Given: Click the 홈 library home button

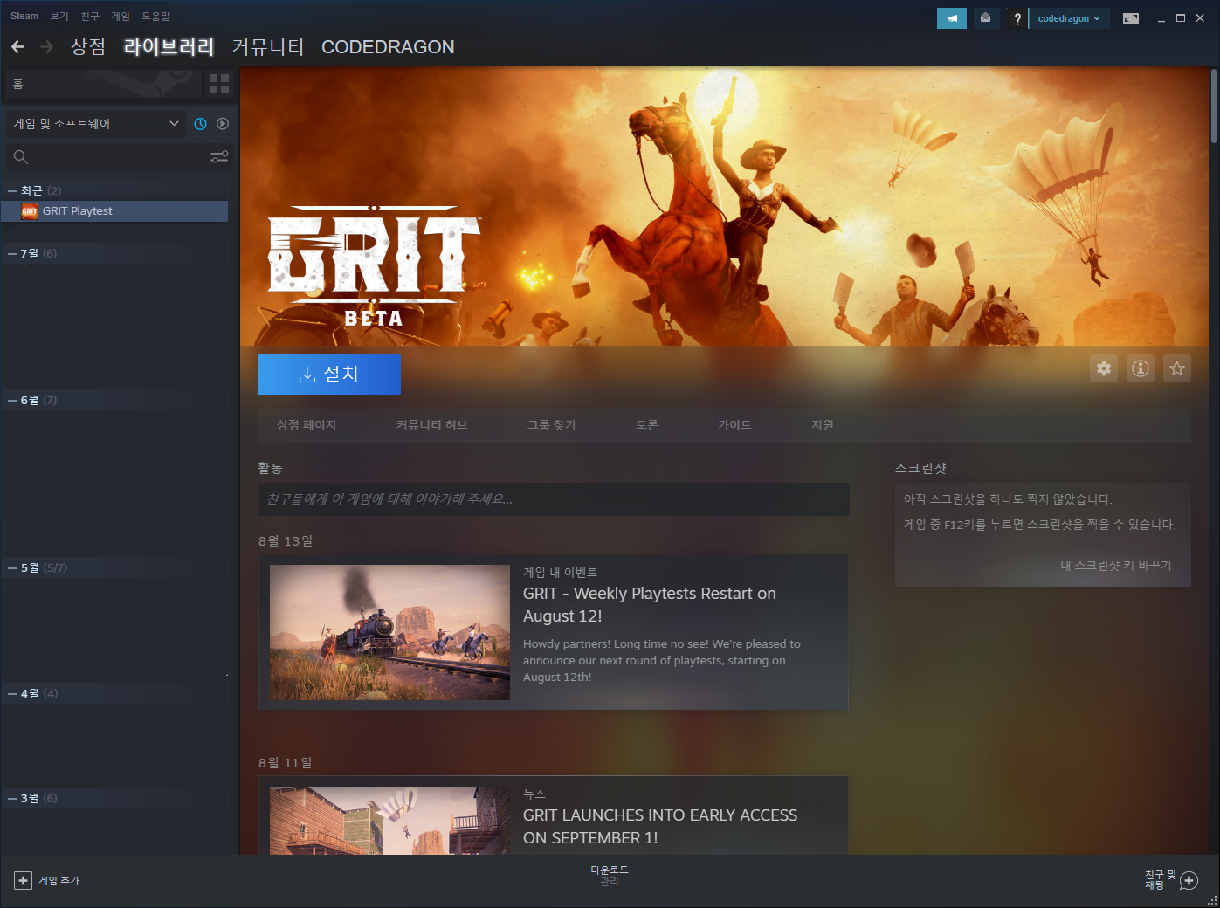Looking at the screenshot, I should pos(102,84).
